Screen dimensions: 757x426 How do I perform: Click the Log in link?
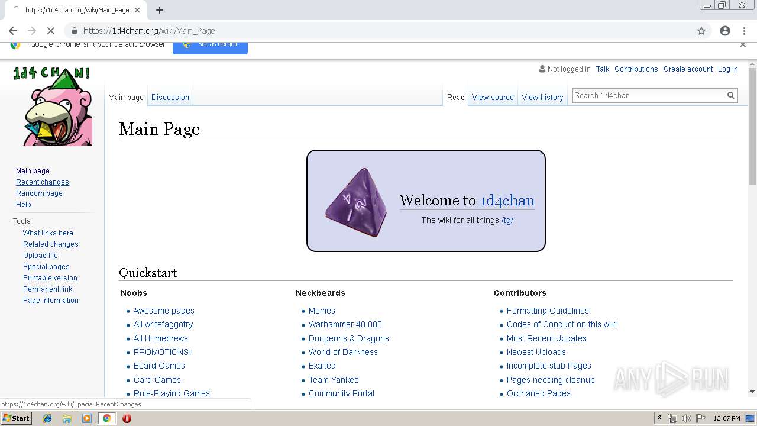pos(728,69)
